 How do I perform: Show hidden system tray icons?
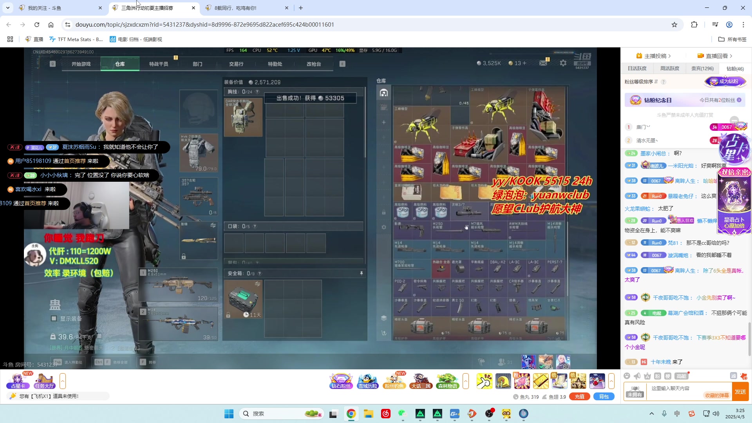[652, 414]
